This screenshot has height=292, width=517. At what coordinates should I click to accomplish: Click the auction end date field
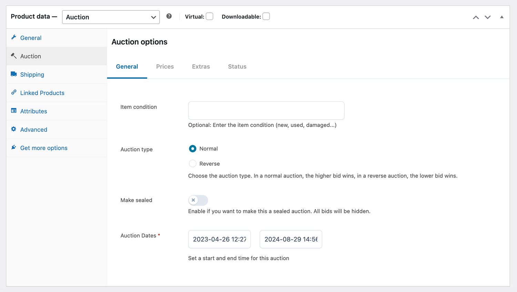click(x=291, y=239)
